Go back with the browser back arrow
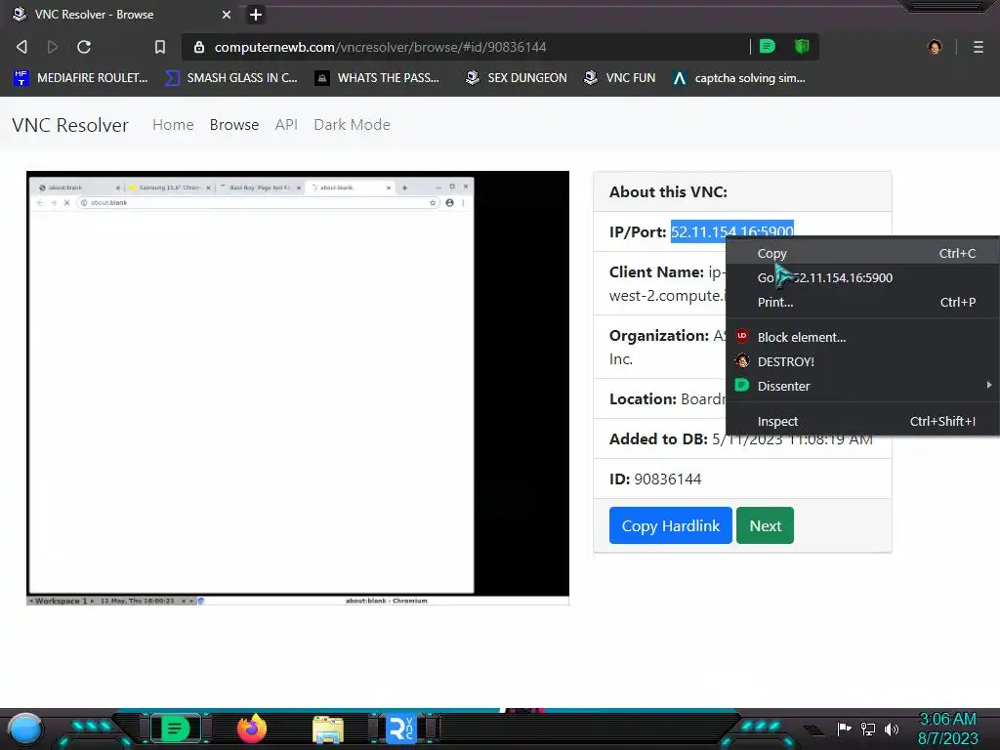 (21, 47)
